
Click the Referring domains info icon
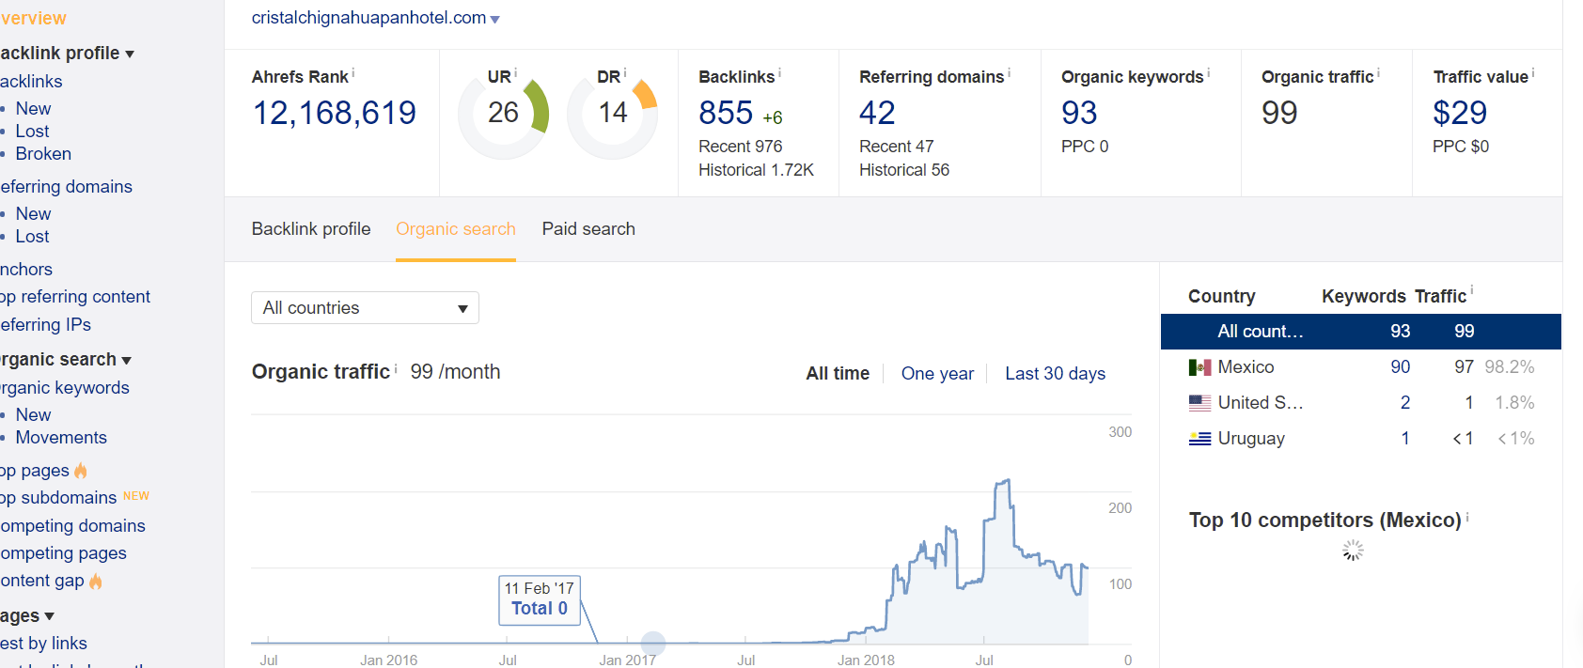pos(1010,72)
